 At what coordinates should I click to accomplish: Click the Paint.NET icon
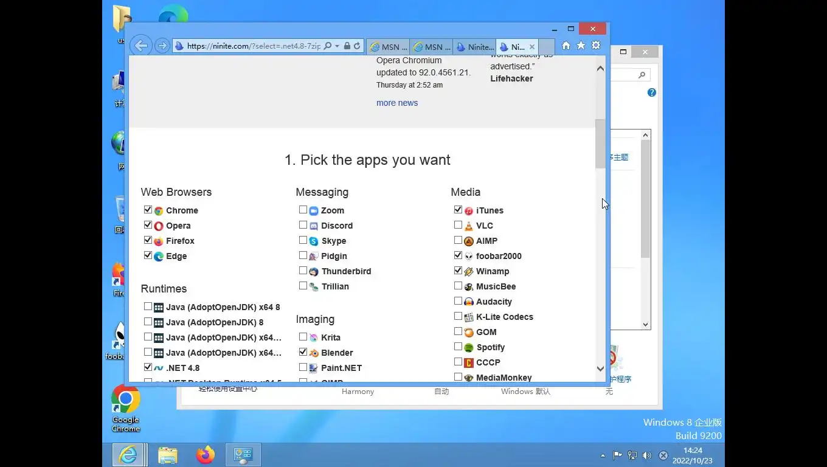tap(314, 368)
